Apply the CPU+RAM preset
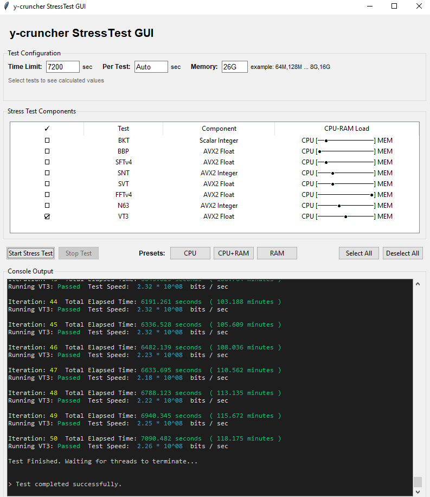This screenshot has height=497, width=430. (x=234, y=253)
